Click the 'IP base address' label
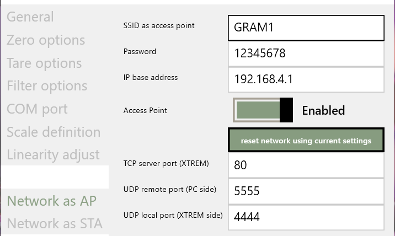The image size is (395, 236). 151,77
